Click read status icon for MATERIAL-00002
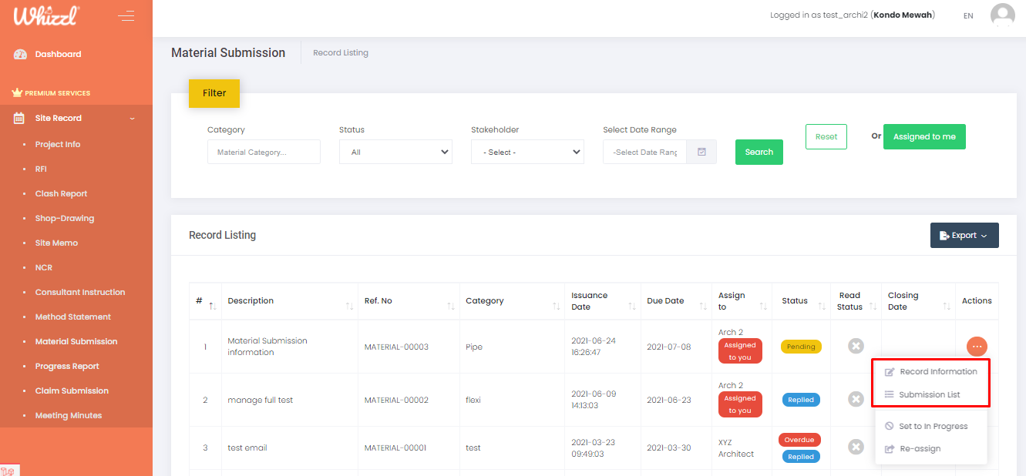 [856, 399]
